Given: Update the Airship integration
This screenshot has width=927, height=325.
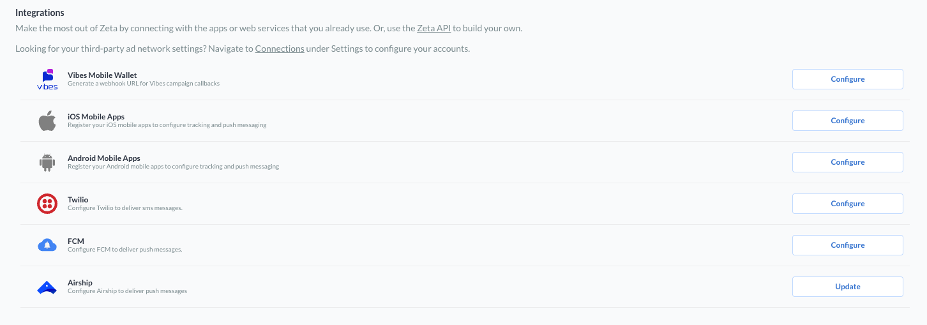Looking at the screenshot, I should coord(847,287).
